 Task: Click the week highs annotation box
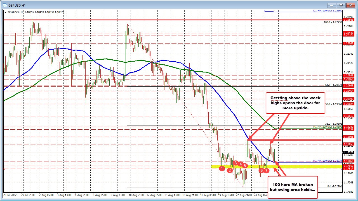(x=295, y=103)
